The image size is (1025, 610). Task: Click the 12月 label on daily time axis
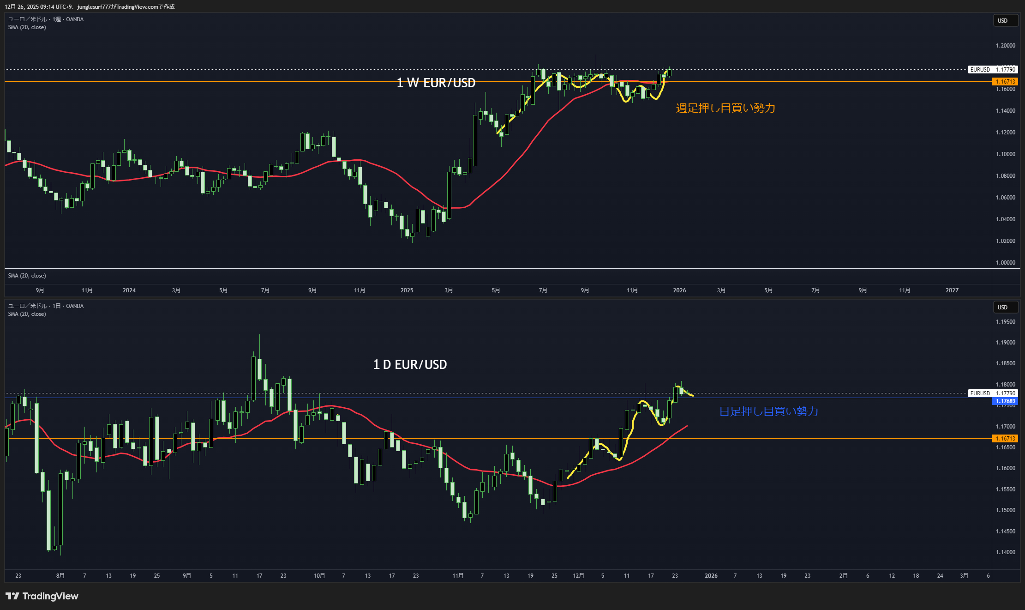(578, 576)
